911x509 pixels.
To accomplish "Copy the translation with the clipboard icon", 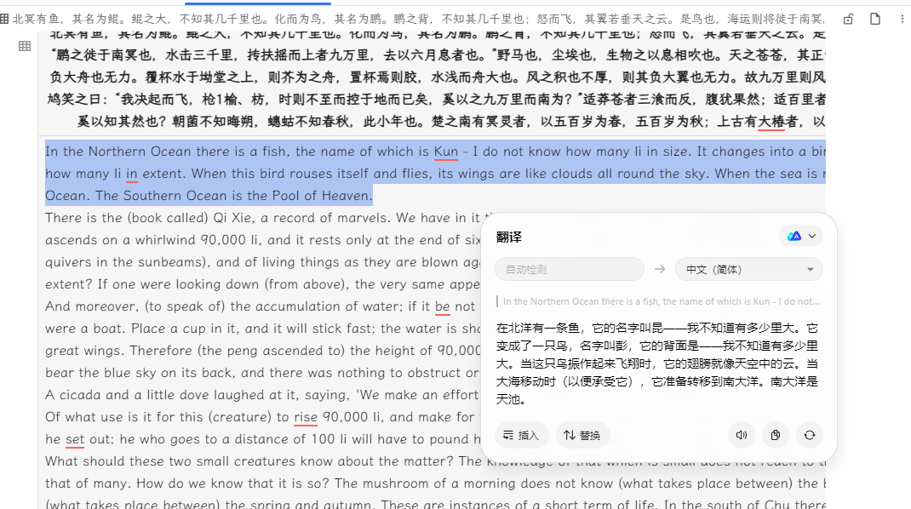I will click(x=776, y=435).
